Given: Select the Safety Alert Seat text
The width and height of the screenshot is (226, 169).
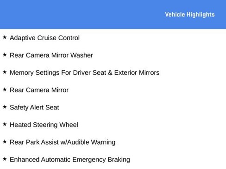Looking at the screenshot, I should tap(34, 108).
